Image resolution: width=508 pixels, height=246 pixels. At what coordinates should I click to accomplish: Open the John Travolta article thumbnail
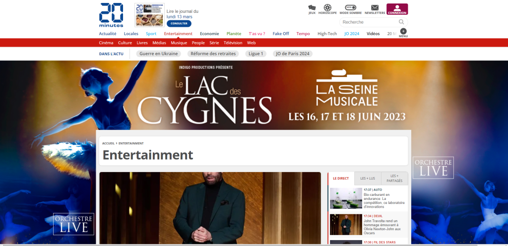point(346,224)
